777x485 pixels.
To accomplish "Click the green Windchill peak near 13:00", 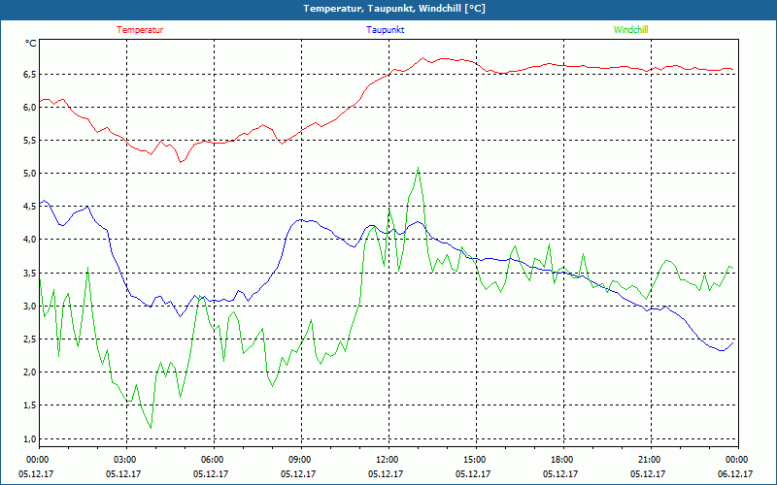I will [419, 168].
